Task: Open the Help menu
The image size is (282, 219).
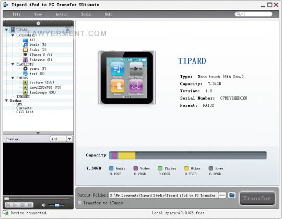Action: point(109,15)
